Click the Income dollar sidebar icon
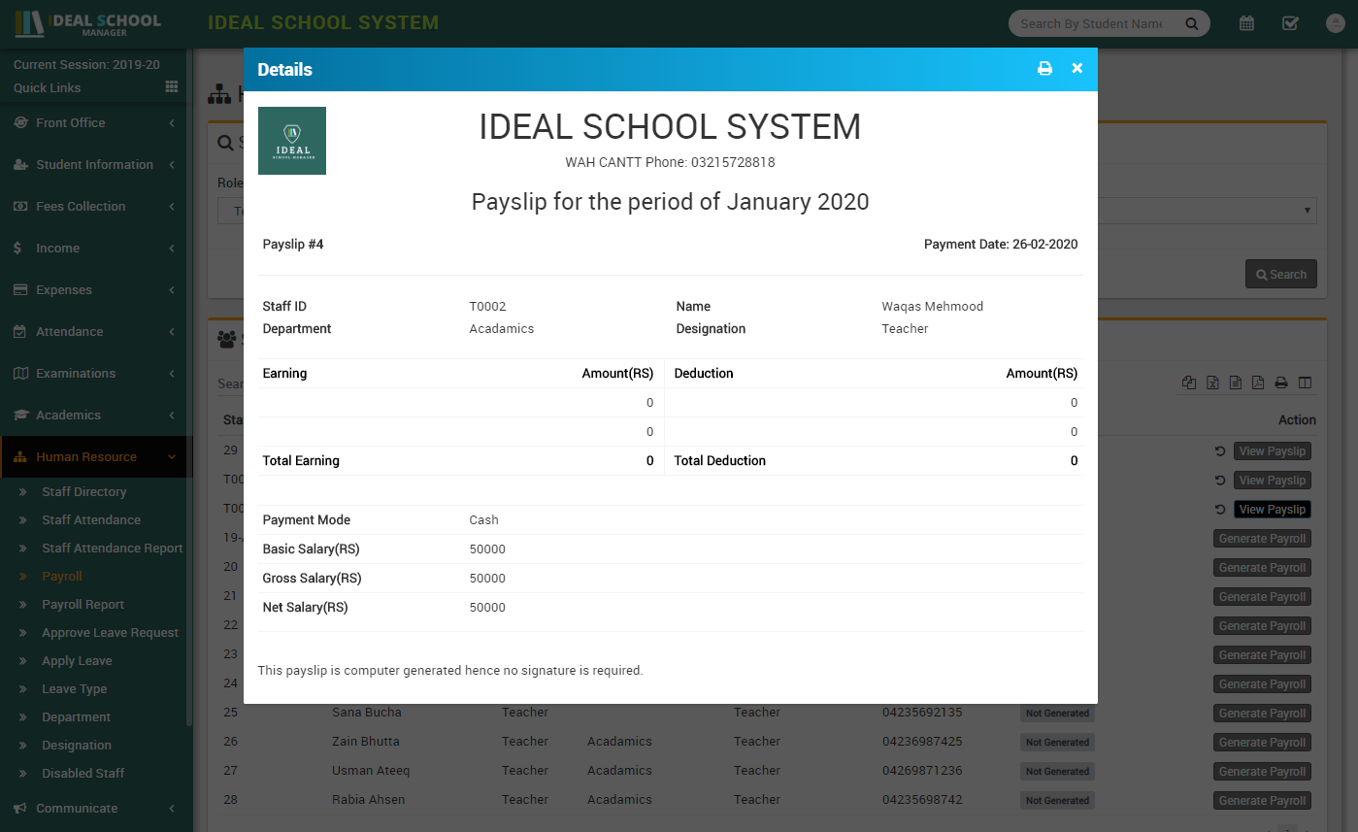The width and height of the screenshot is (1358, 832). coord(18,249)
